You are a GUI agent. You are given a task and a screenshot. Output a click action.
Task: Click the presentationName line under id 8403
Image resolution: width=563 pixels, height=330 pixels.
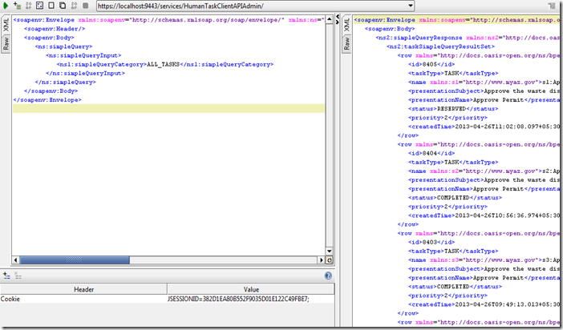point(484,278)
